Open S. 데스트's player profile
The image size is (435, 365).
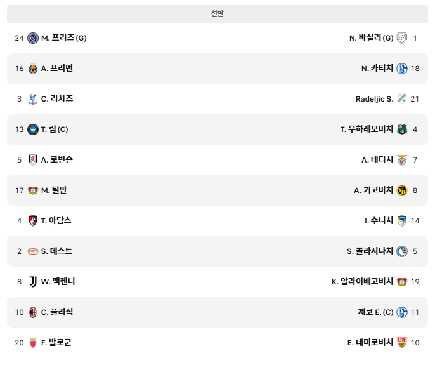click(56, 251)
